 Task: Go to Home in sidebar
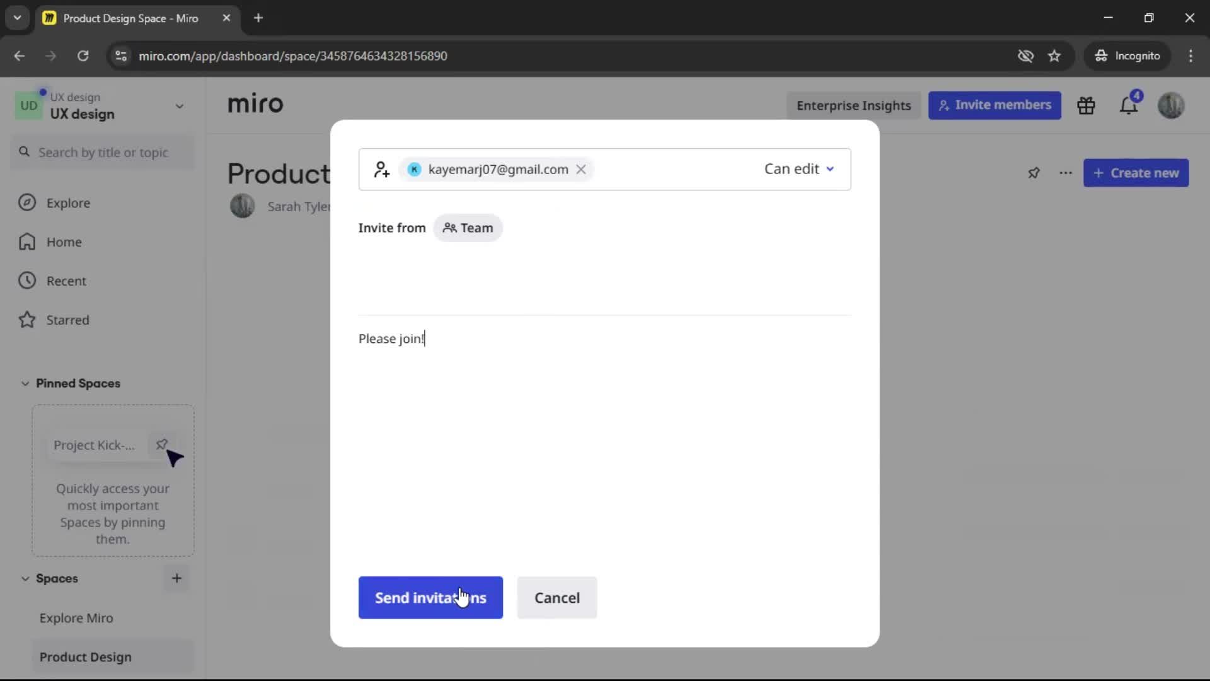pos(64,242)
